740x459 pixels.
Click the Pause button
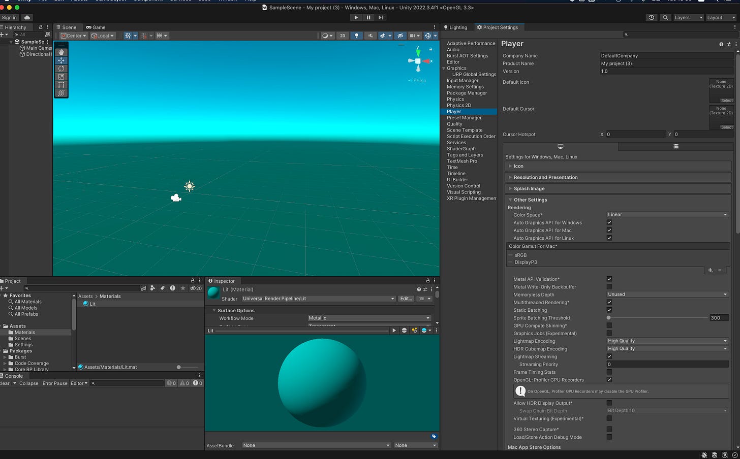click(368, 17)
